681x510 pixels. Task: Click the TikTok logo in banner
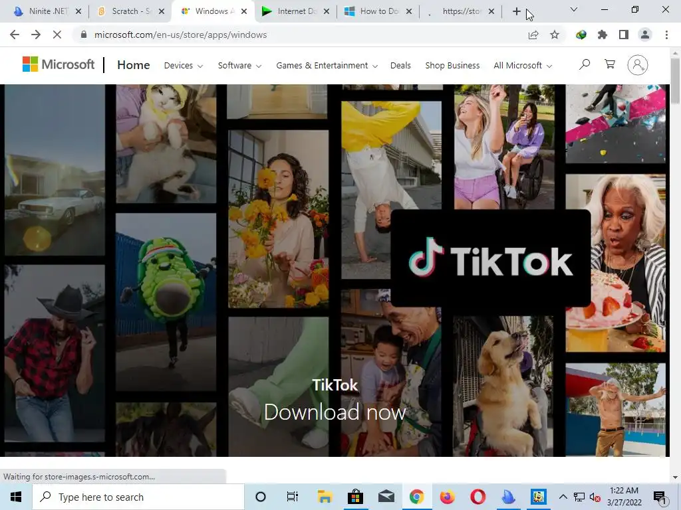point(491,258)
